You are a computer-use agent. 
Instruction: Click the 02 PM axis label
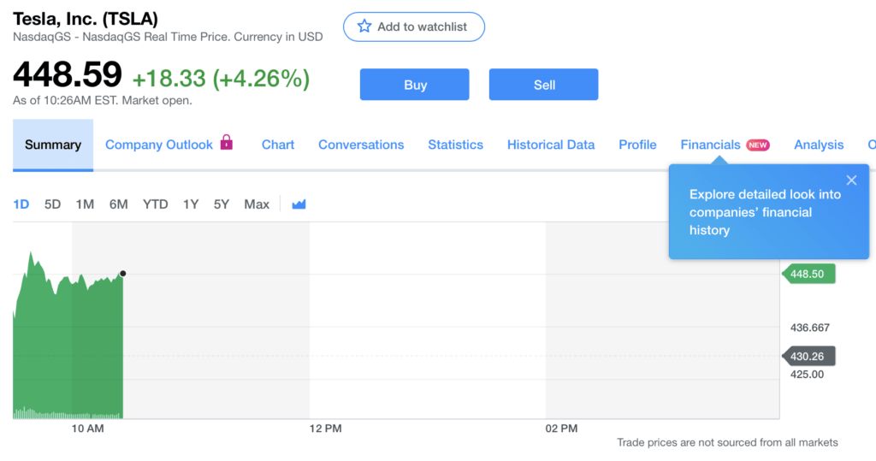point(561,428)
